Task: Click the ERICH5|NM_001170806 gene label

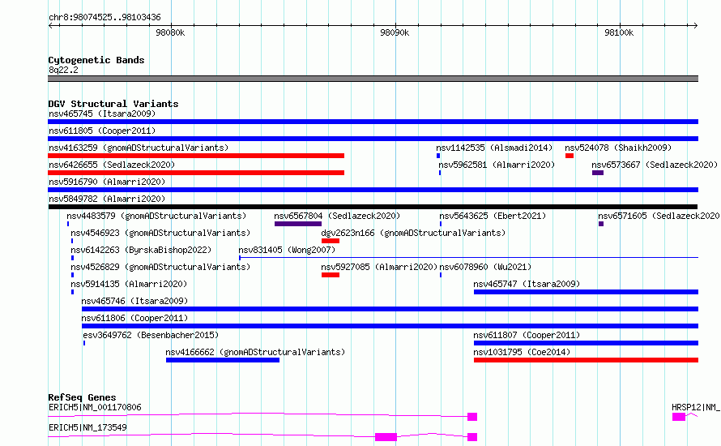Action: [95, 407]
